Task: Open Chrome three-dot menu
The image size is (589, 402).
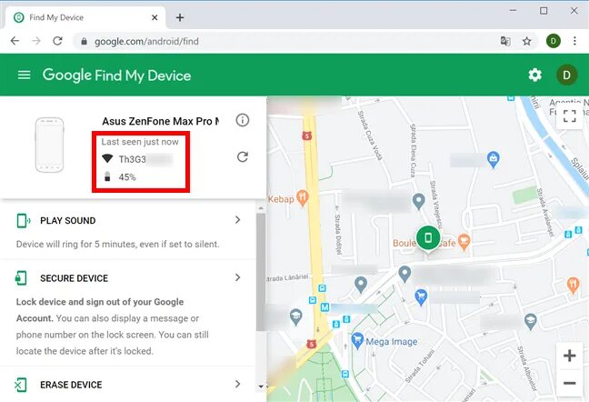Action: coord(574,41)
